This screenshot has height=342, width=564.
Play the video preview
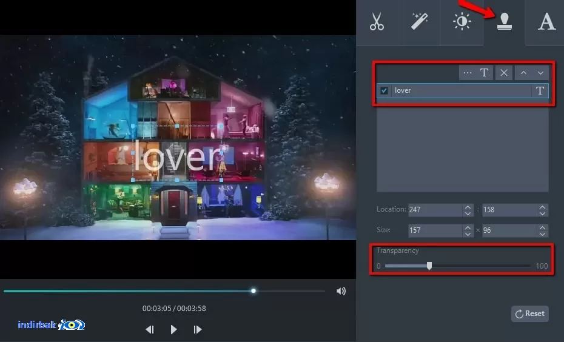click(x=173, y=329)
